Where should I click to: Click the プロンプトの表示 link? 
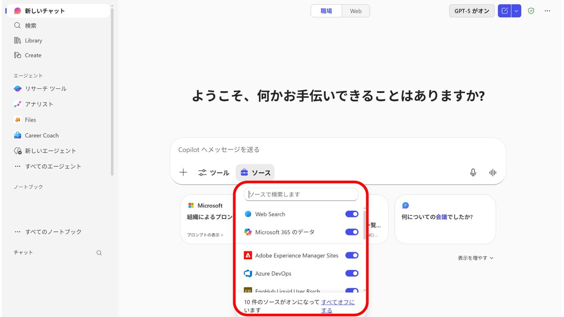[205, 235]
